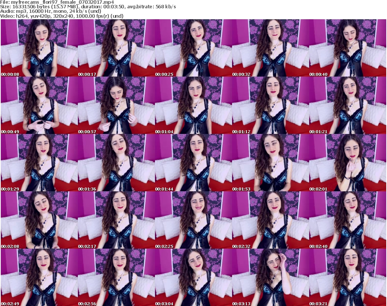Pick the contact sheet frame 00:01:44
Screen dimensions: 387x306
click(193, 163)
